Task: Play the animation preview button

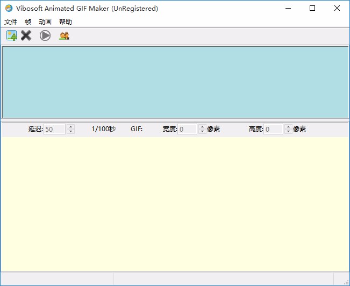Action: click(45, 35)
